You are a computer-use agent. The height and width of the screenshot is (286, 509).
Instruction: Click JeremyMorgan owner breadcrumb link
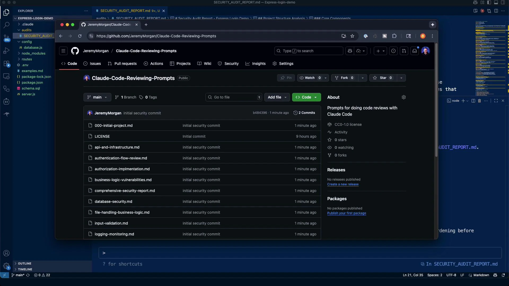[96, 51]
